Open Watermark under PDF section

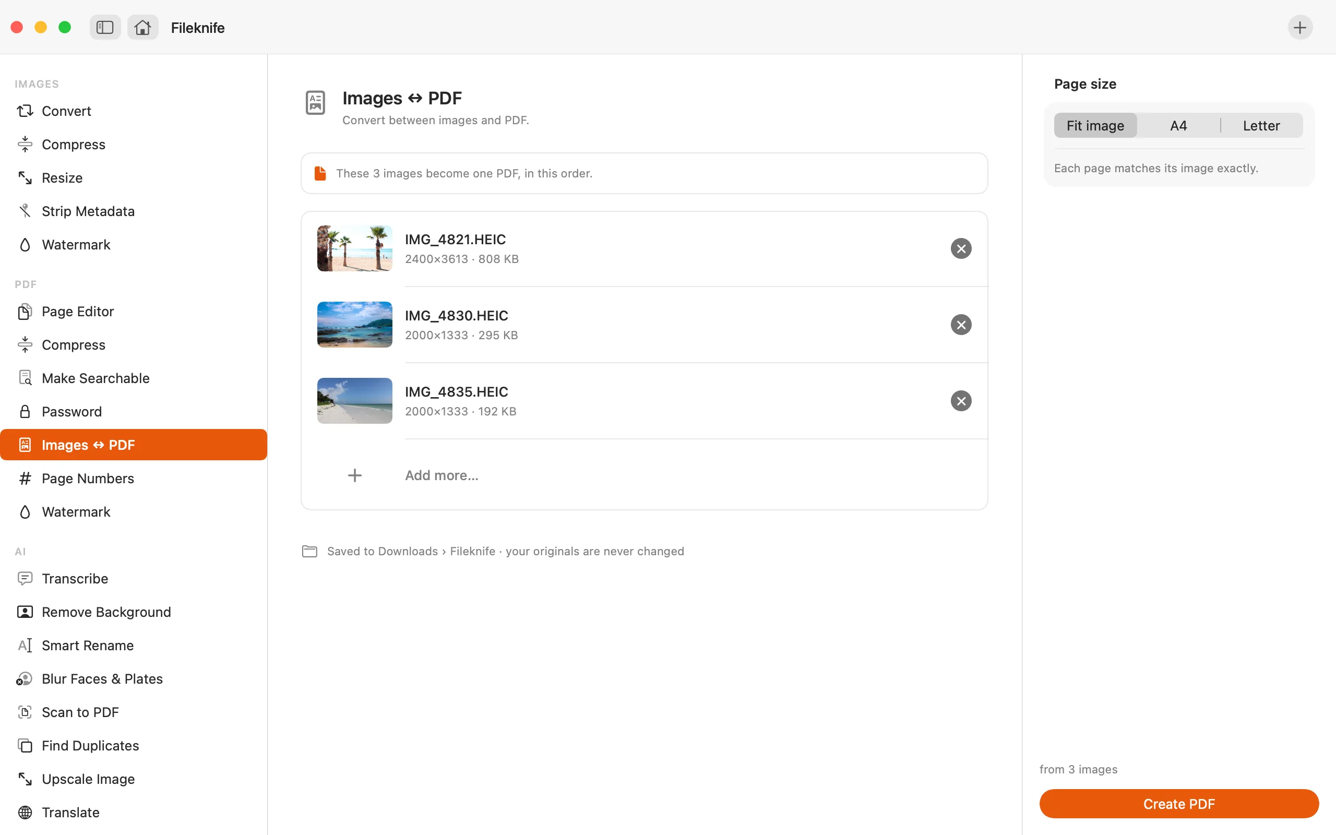coord(134,512)
